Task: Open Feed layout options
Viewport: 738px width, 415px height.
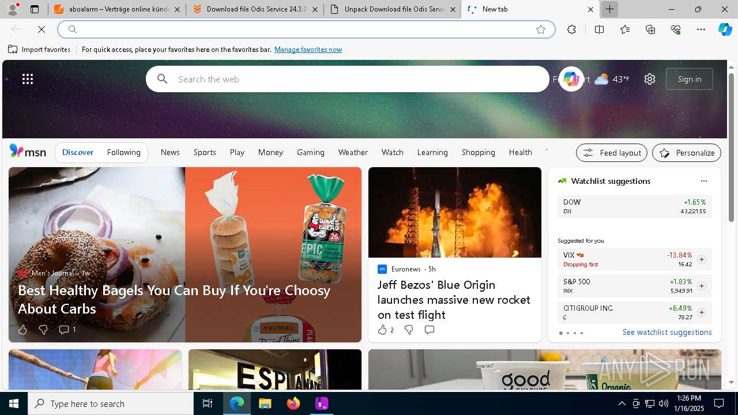Action: [612, 153]
